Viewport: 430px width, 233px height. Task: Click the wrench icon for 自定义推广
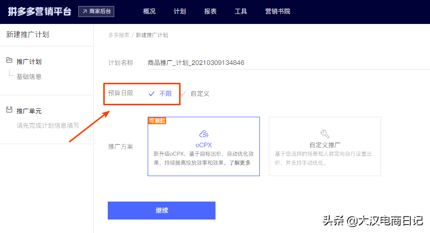[x=325, y=134]
